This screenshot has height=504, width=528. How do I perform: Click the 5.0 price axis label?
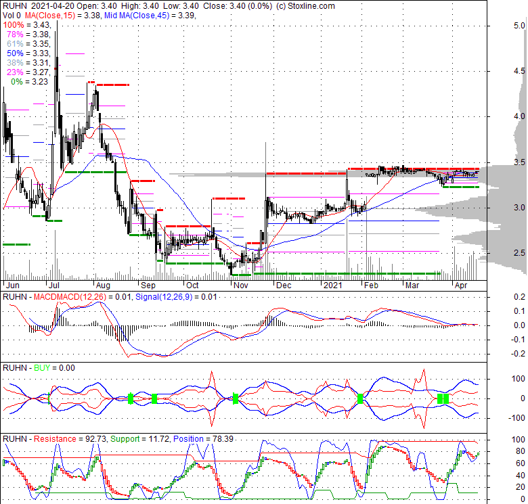519,26
